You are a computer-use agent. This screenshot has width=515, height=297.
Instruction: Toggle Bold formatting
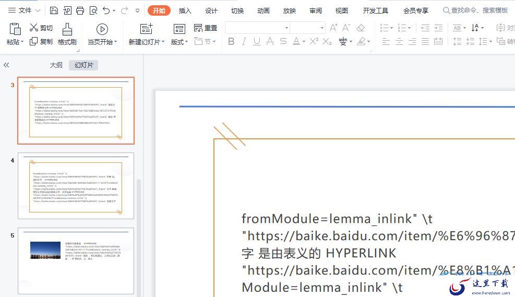231,41
